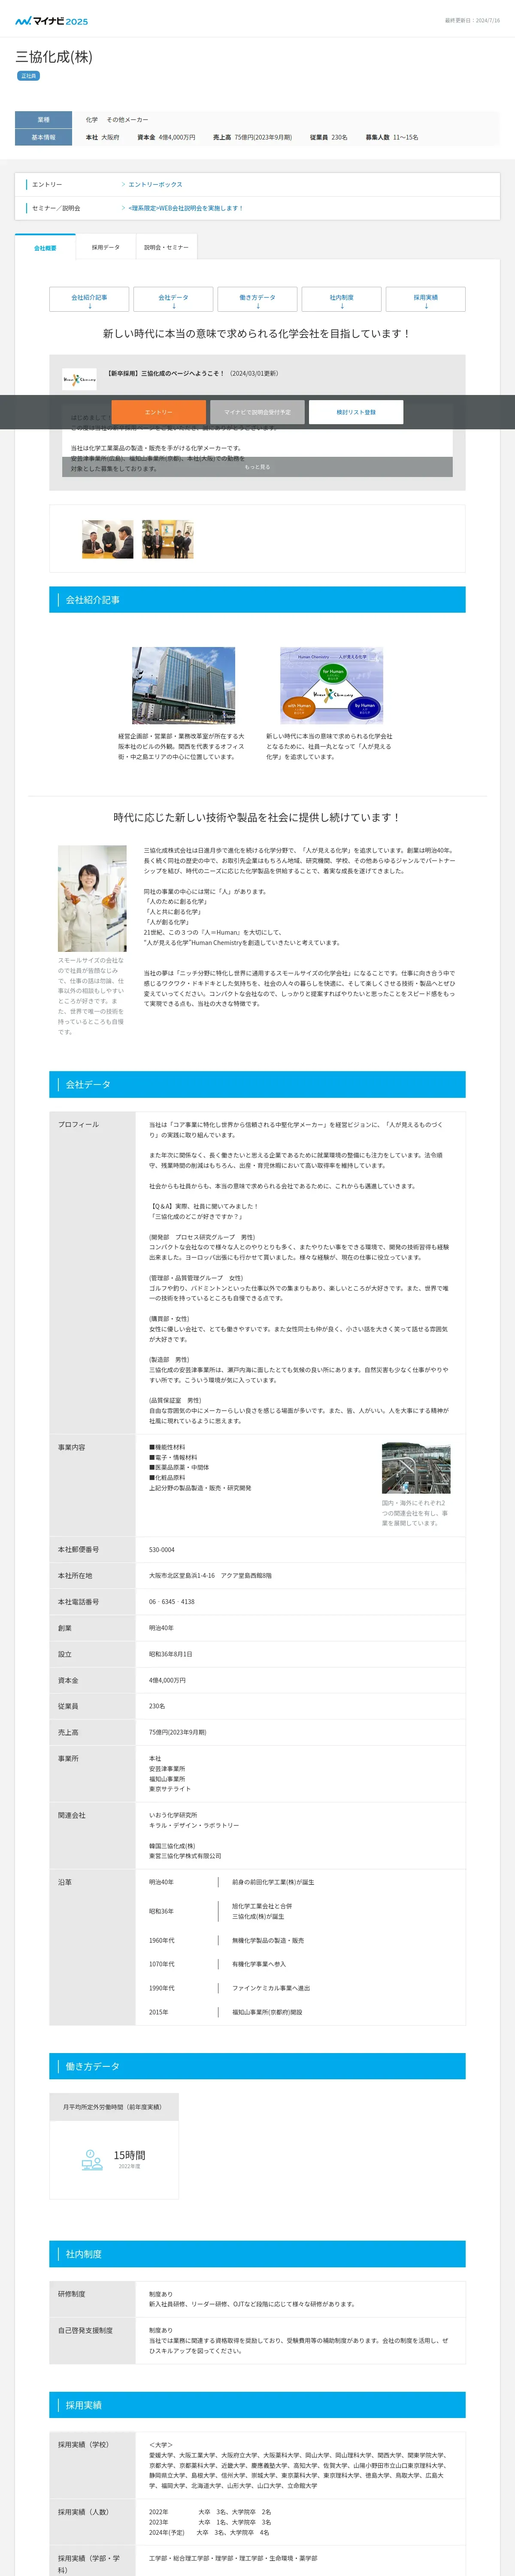
Task: Select the 最終更新日 date at top right
Action: pos(472,20)
